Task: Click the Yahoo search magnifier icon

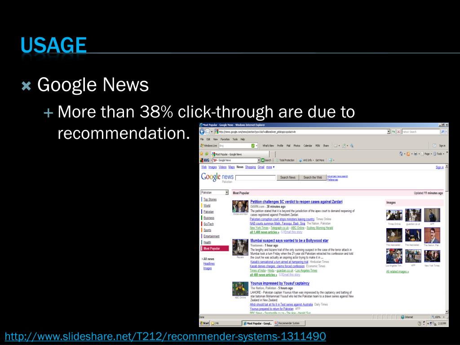Action: [442, 132]
